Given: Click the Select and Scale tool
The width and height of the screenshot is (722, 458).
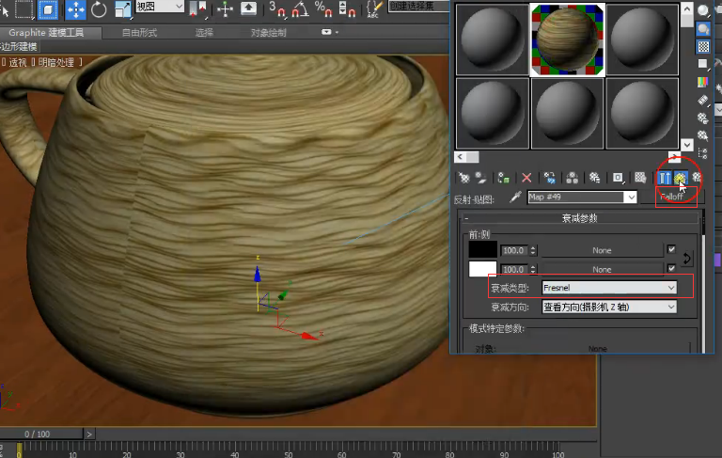Looking at the screenshot, I should pyautogui.click(x=123, y=10).
